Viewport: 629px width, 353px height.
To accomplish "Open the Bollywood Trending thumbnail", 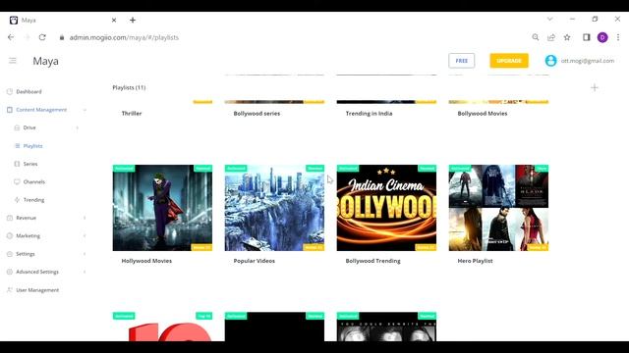I will pos(386,208).
